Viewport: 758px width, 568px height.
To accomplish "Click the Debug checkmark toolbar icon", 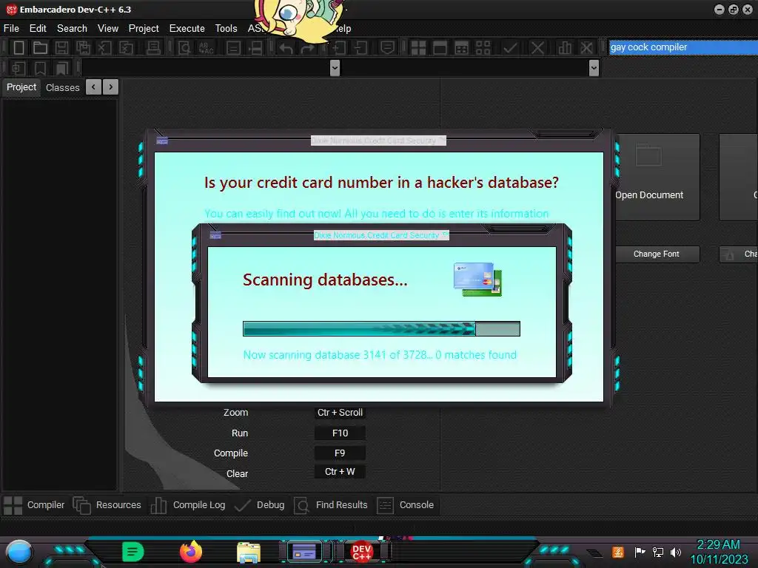I will pyautogui.click(x=510, y=48).
